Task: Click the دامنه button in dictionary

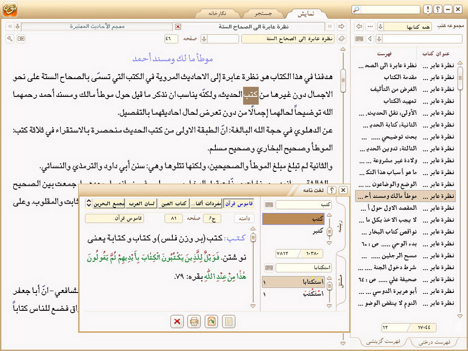Action: click(244, 219)
